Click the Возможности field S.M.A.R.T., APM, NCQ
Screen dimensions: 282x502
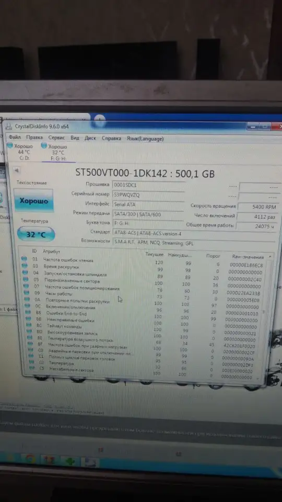tap(194, 243)
